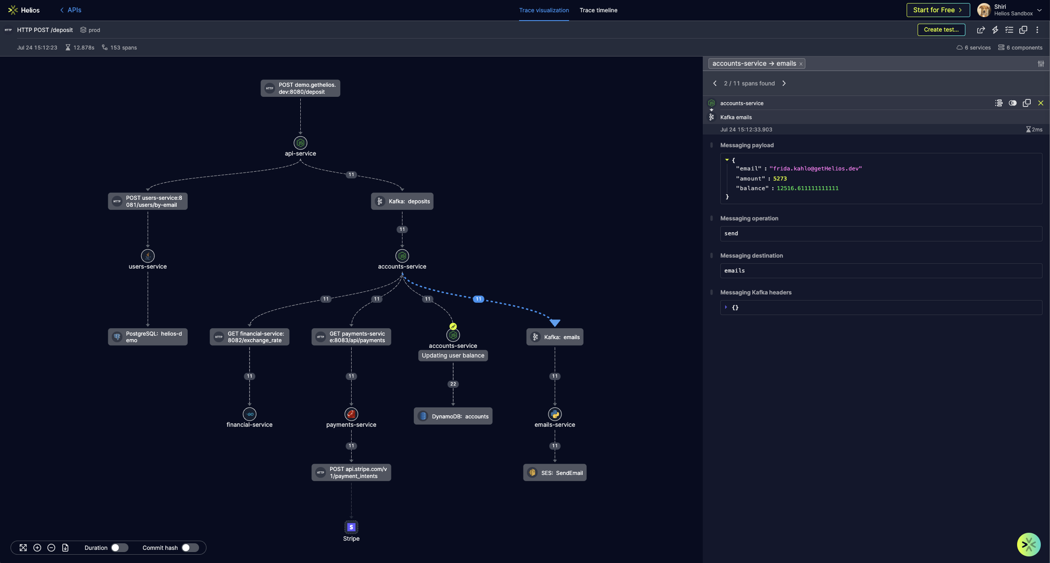Screen dimensions: 1050x563
Task: Zoom out on the trace graph
Action: [x=51, y=548]
